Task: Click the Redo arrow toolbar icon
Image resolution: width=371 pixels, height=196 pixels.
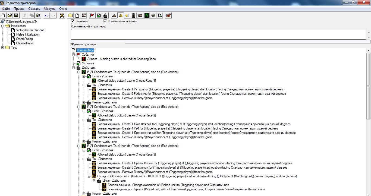Action: pyautogui.click(x=53, y=15)
